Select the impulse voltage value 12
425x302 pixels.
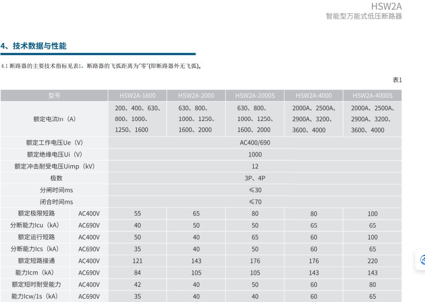pos(255,166)
